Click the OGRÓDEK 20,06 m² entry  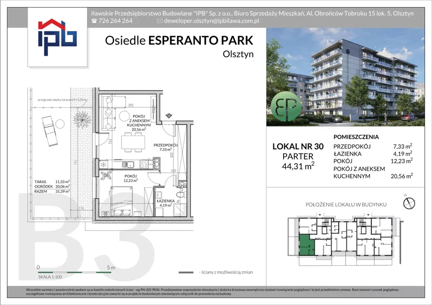pos(52,186)
